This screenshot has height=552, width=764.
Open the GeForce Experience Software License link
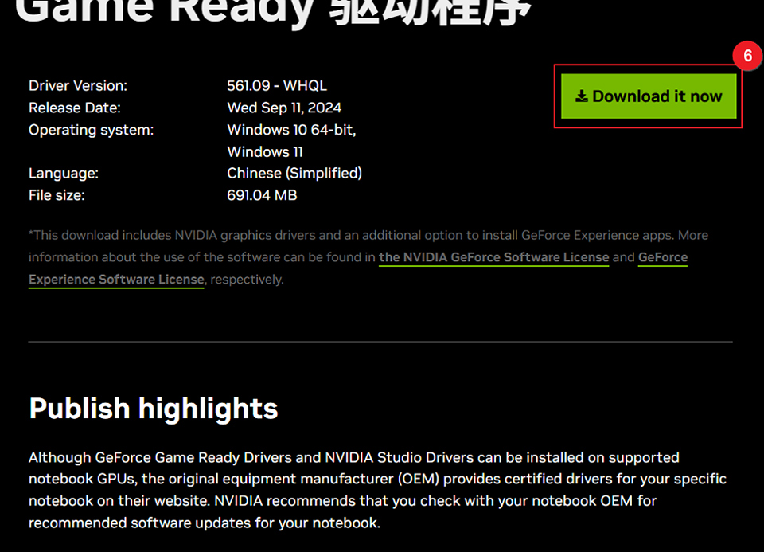point(116,280)
